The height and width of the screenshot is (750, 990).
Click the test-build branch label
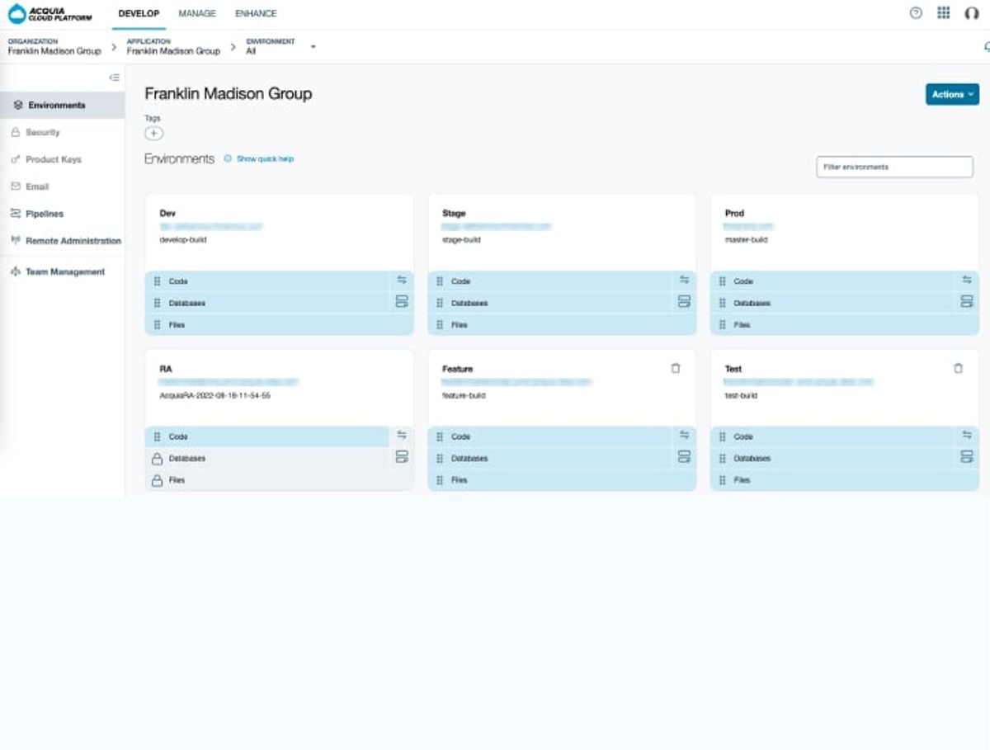pyautogui.click(x=741, y=395)
